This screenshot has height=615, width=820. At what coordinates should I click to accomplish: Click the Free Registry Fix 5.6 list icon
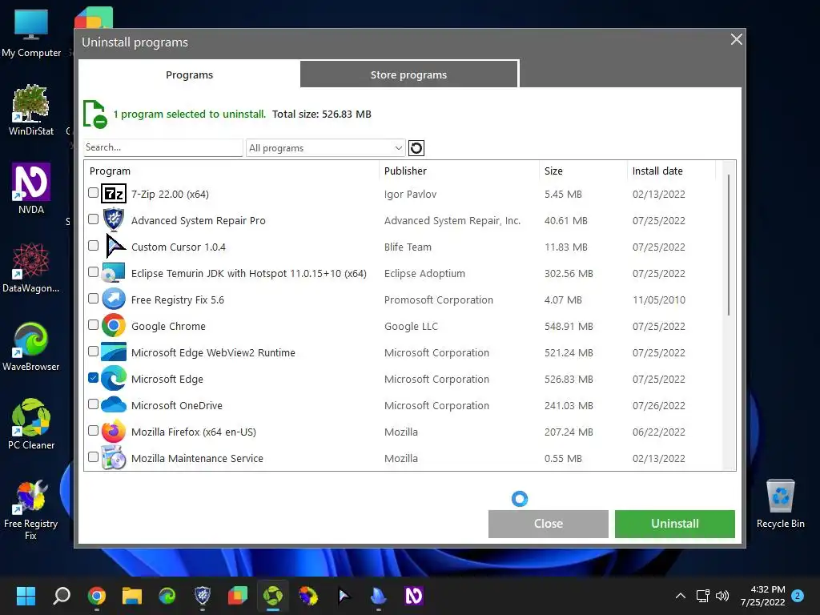[x=114, y=299]
